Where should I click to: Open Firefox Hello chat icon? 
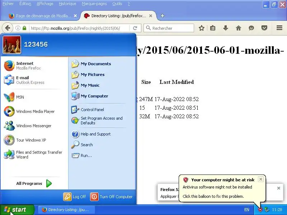(x=251, y=28)
